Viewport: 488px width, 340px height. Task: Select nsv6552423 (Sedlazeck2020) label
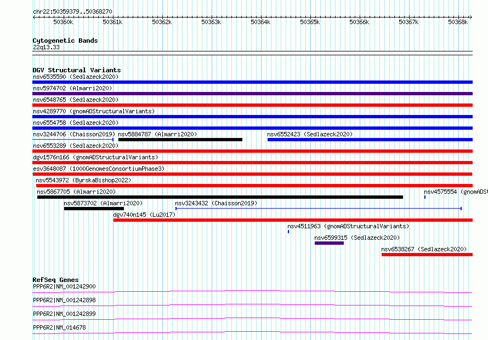pos(310,134)
